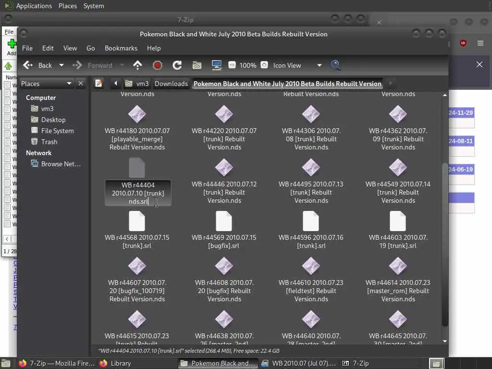Select WB r44362 2010.07.09 file icon
This screenshot has height=369, width=492.
[397, 114]
